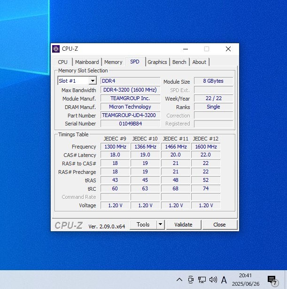The height and width of the screenshot is (289, 287).
Task: Click the CAS# Latency '18.0' cell
Action: 115,155
